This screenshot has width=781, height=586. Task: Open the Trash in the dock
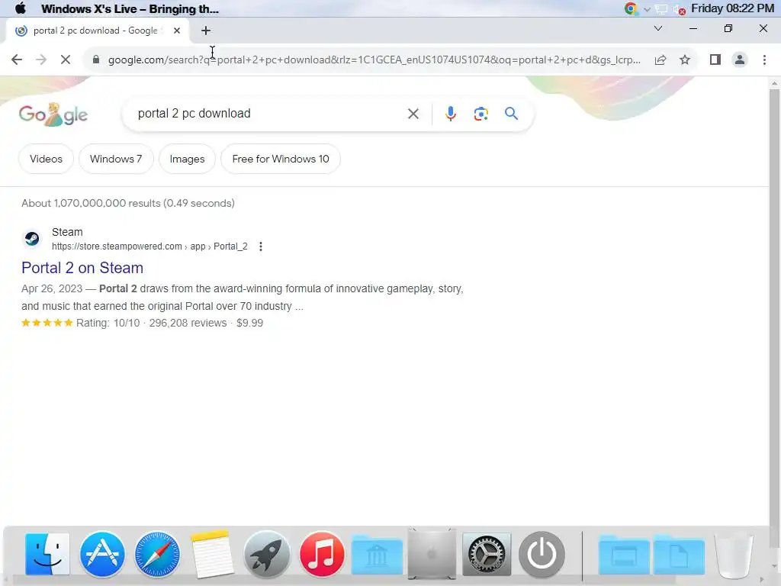(x=733, y=555)
